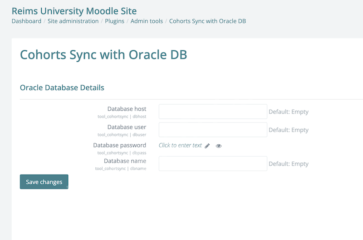Click the Database name input field

pos(213,164)
